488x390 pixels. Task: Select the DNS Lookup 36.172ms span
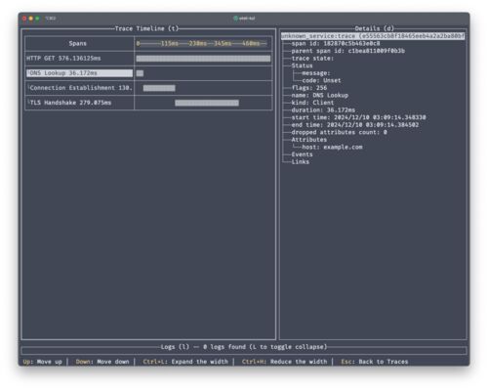(79, 73)
